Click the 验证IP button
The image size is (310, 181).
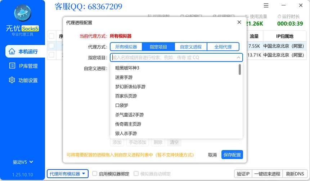[243, 174]
